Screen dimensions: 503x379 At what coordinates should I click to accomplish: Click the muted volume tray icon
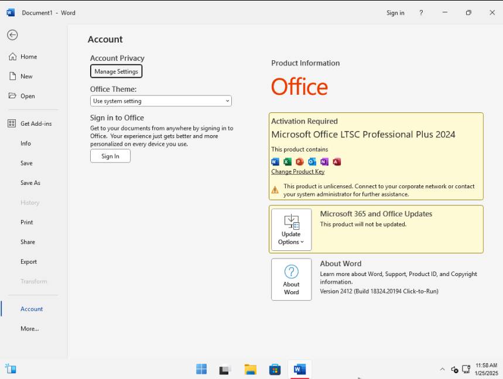pos(454,370)
